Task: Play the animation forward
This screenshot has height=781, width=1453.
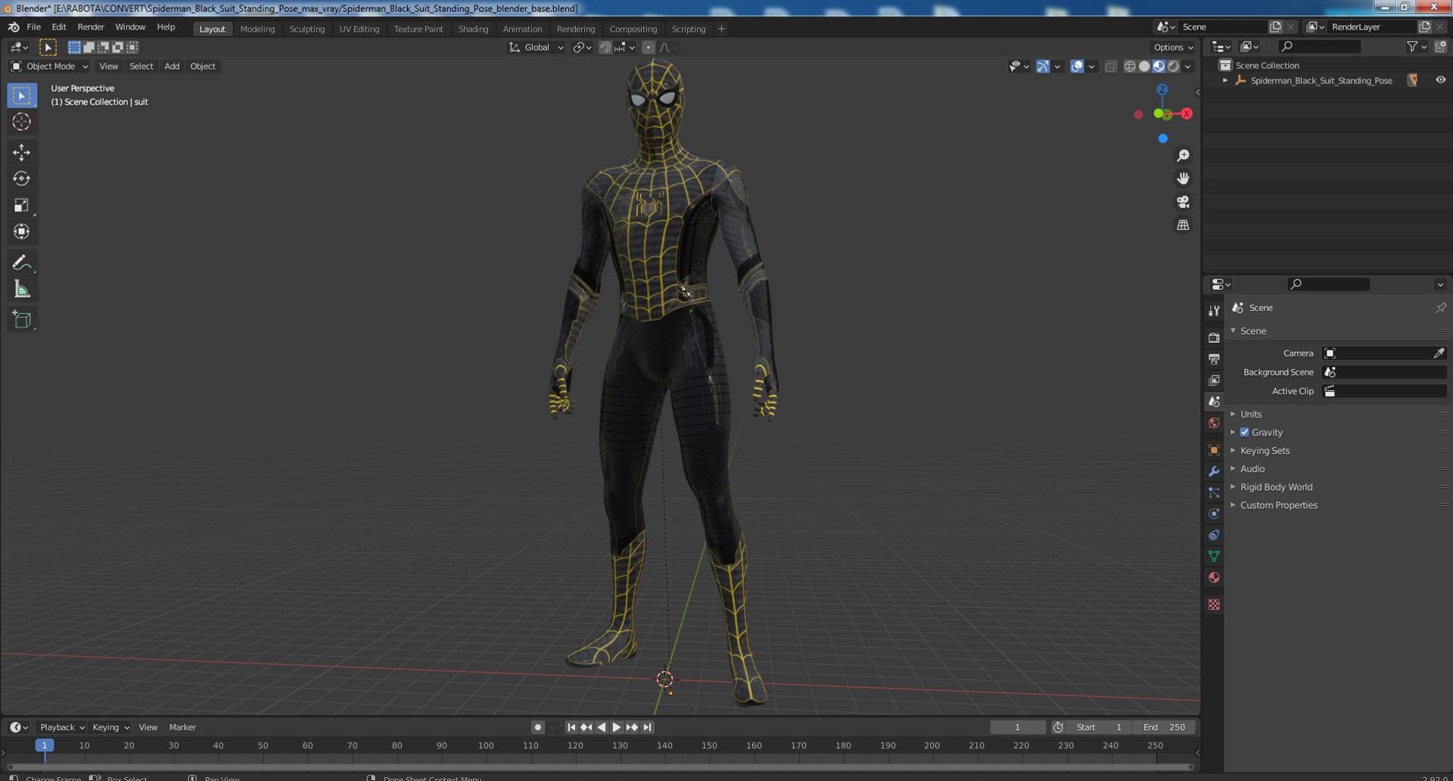Action: (617, 727)
